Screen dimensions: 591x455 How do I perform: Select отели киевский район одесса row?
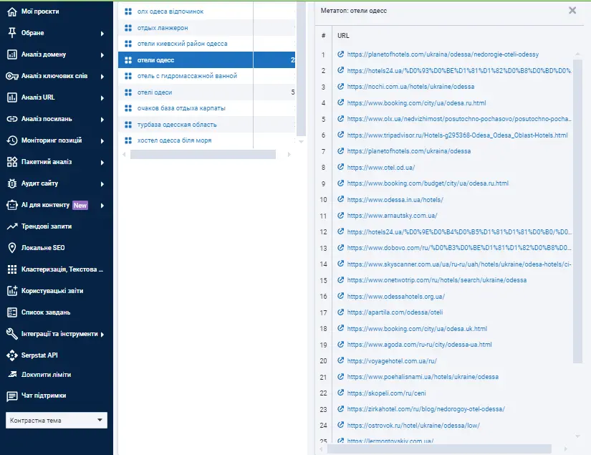point(206,44)
